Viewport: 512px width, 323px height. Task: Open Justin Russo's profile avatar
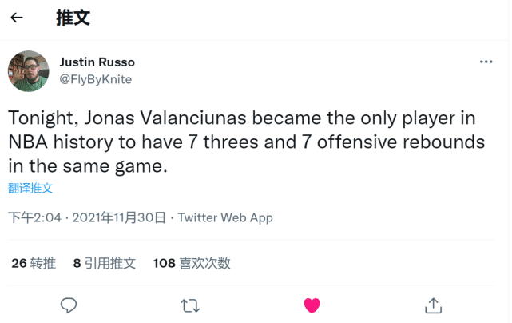coord(27,70)
